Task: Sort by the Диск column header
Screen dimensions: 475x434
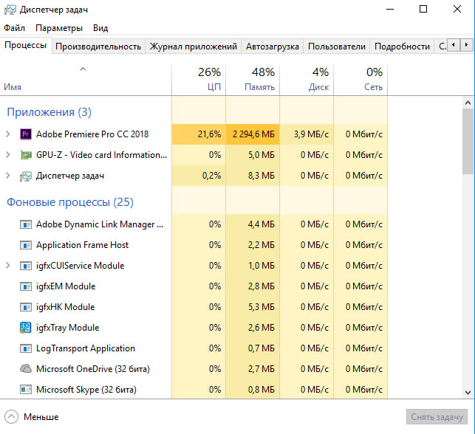Action: coord(307,80)
